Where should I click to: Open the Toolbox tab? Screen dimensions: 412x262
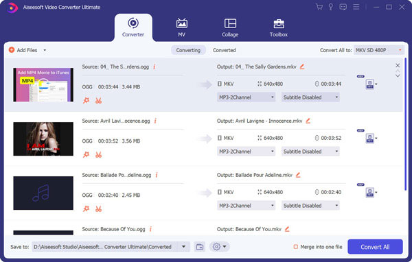[x=279, y=28]
